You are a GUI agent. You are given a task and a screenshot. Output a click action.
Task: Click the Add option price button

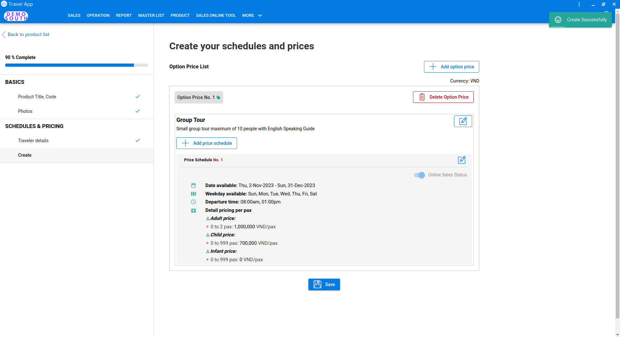pos(451,67)
